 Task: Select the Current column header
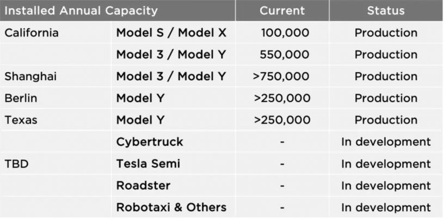point(282,10)
